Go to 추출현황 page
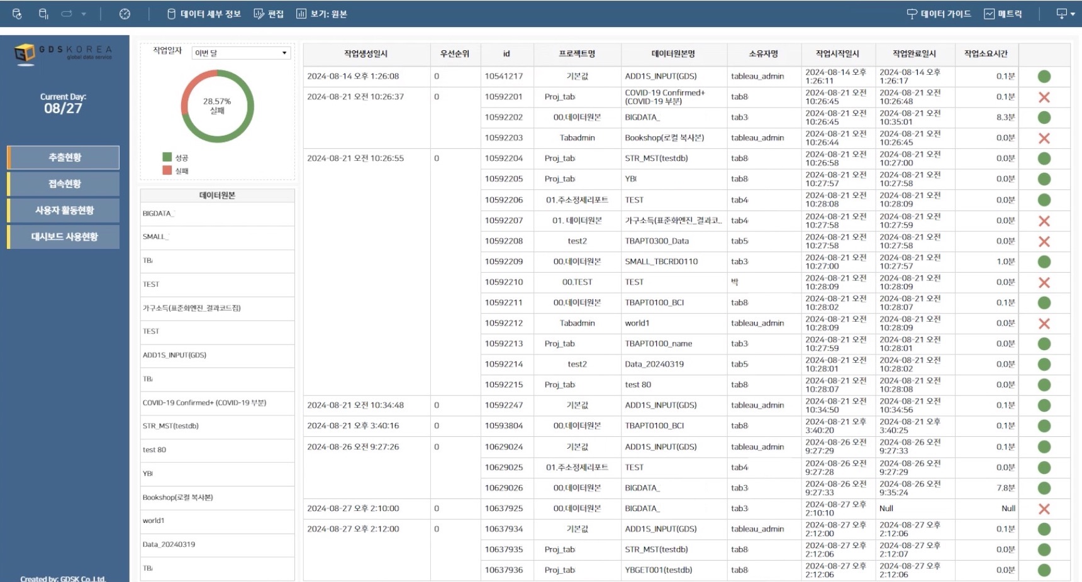Image resolution: width=1082 pixels, height=582 pixels. click(x=64, y=157)
